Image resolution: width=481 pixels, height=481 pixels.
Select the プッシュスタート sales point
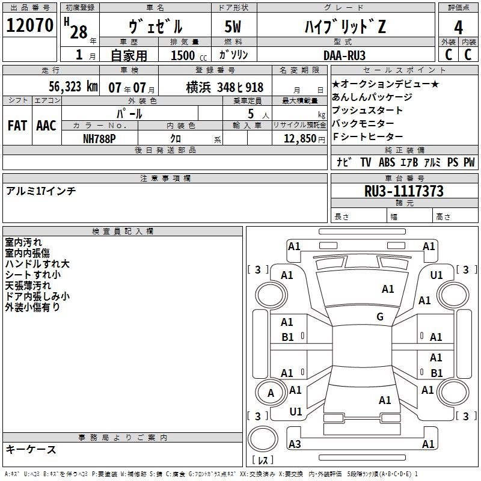pos(367,111)
